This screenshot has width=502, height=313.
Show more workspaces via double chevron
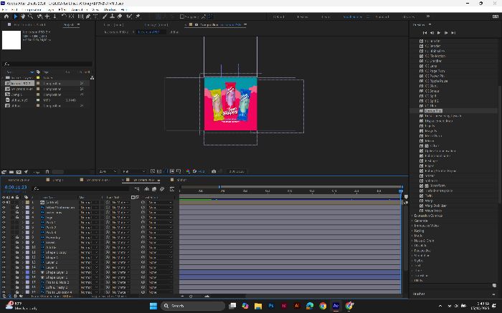pyautogui.click(x=427, y=16)
